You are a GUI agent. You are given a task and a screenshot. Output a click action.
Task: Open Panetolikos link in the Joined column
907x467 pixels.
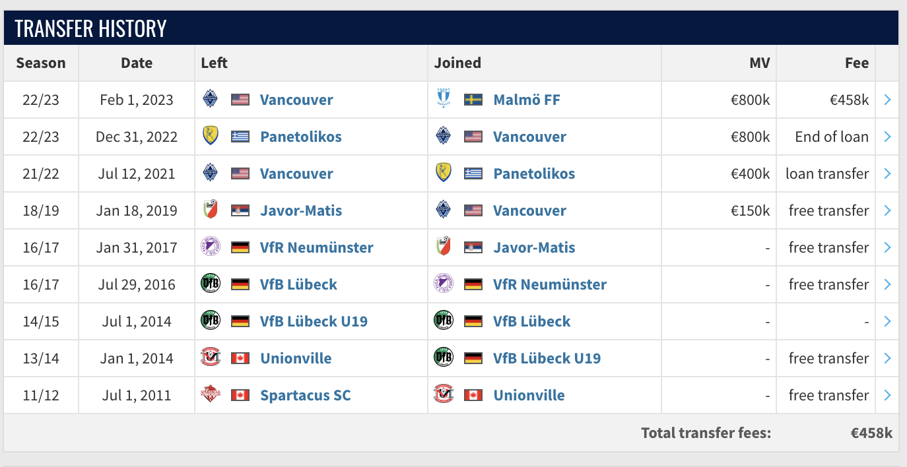click(x=534, y=173)
